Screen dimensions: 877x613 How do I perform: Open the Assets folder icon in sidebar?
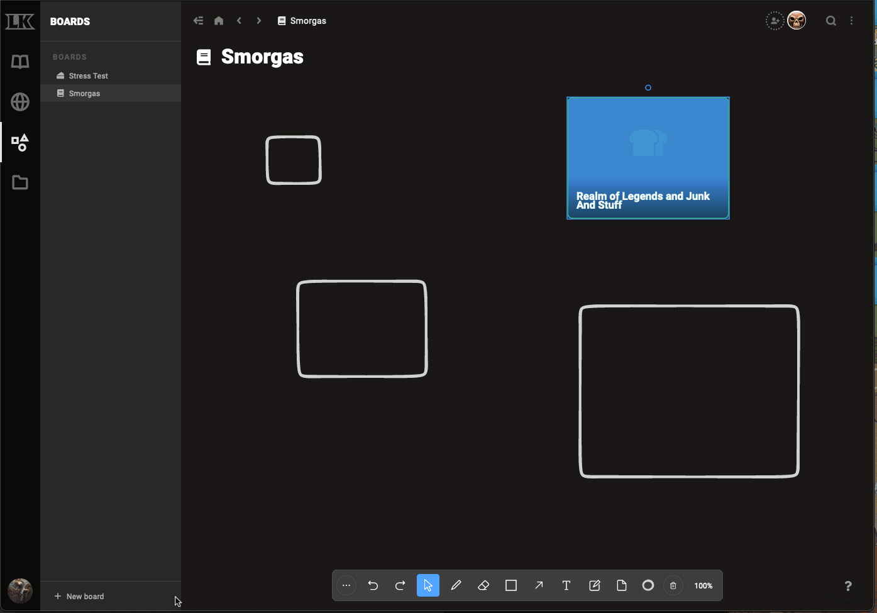(20, 182)
